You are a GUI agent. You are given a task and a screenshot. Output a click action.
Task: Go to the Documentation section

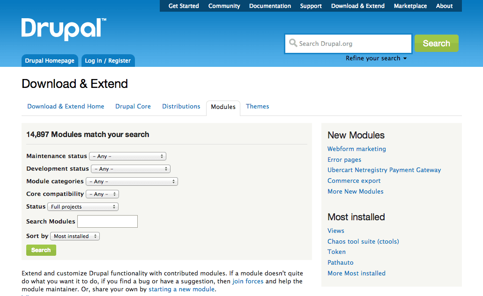click(x=270, y=6)
